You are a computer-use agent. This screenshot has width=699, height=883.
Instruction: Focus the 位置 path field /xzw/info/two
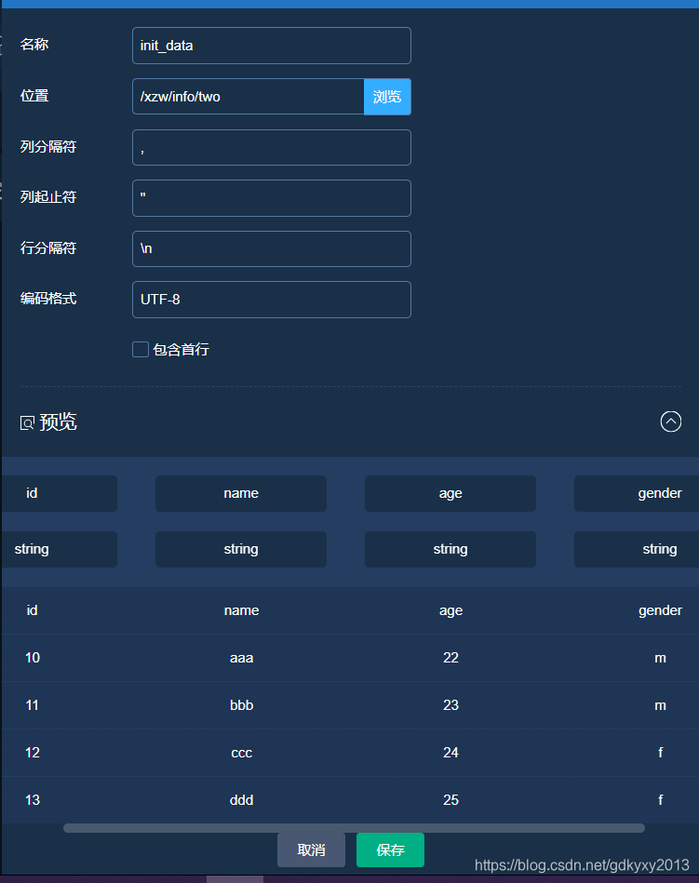pyautogui.click(x=249, y=97)
